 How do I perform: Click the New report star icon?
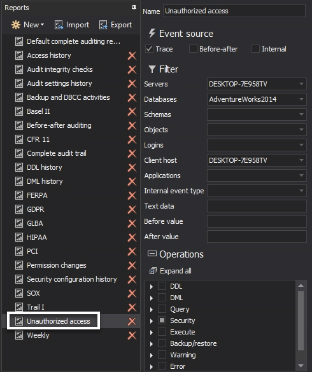(x=16, y=25)
